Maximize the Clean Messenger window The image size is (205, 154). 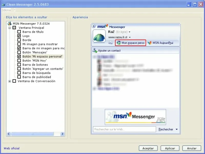[195, 4]
